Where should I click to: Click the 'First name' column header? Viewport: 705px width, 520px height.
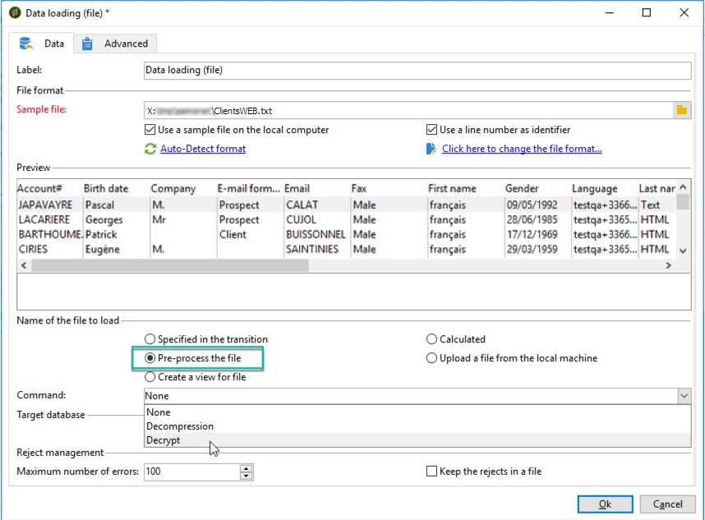point(465,188)
